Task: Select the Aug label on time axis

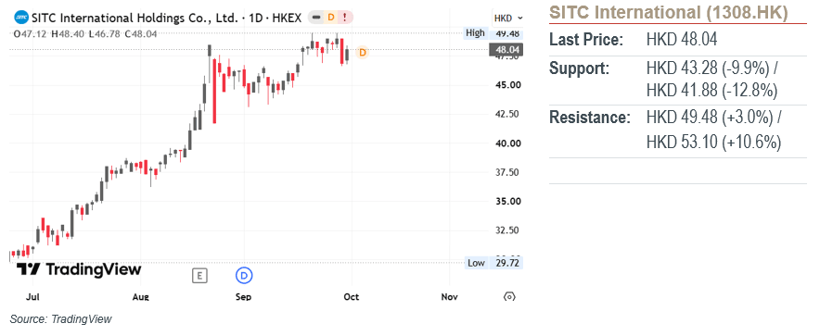Action: pyautogui.click(x=141, y=297)
